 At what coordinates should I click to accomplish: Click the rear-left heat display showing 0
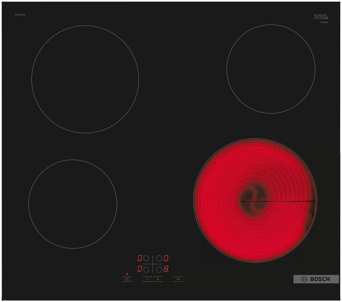point(140,258)
